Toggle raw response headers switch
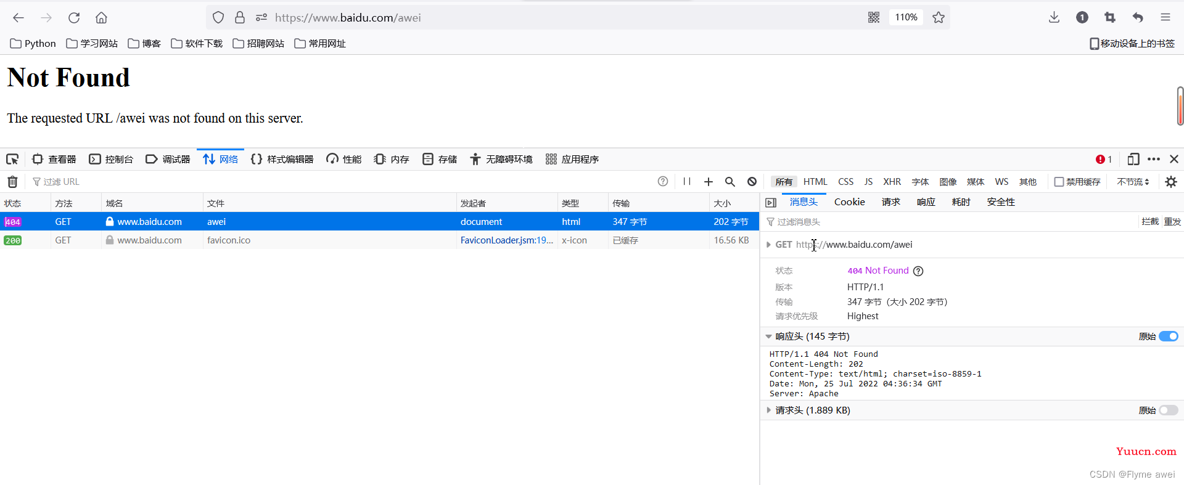Screen dimensions: 1184x485 (x=1169, y=336)
